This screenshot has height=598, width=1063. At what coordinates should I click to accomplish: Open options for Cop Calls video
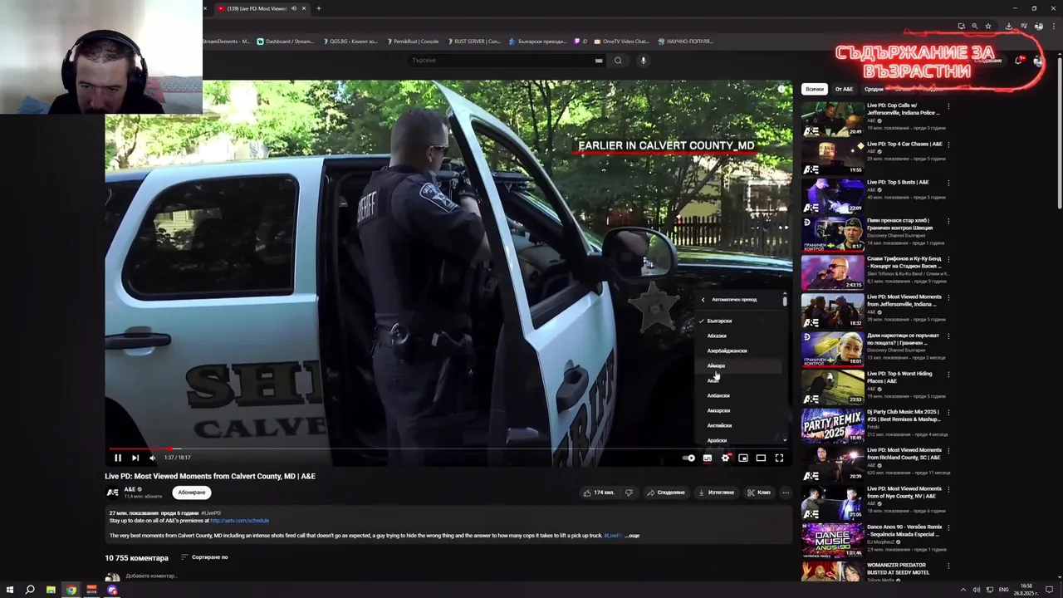click(948, 106)
